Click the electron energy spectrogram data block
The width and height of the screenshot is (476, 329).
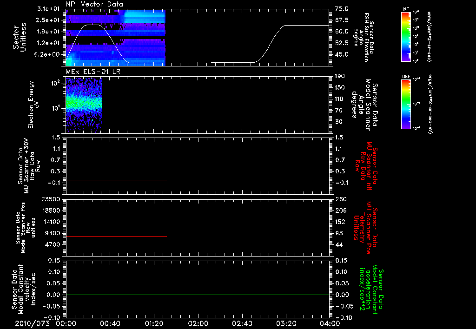click(x=84, y=105)
